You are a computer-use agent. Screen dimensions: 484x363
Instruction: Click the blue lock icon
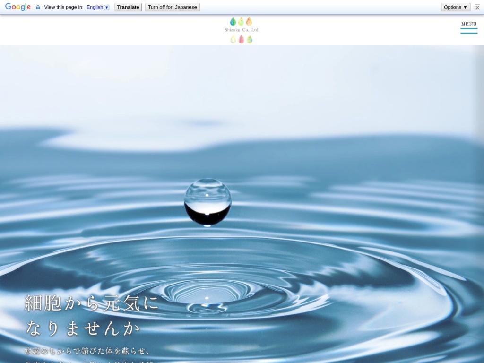coord(38,7)
